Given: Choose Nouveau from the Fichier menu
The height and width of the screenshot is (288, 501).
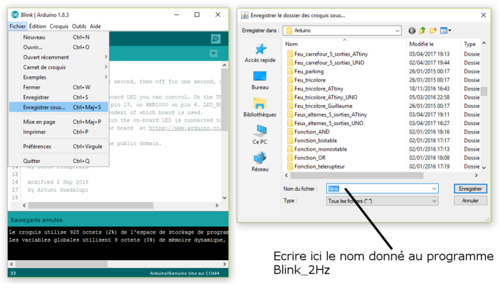Looking at the screenshot, I should tap(59, 37).
